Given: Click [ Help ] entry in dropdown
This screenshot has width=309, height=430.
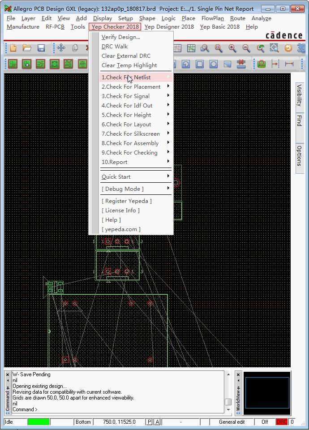Looking at the screenshot, I should click(136, 220).
